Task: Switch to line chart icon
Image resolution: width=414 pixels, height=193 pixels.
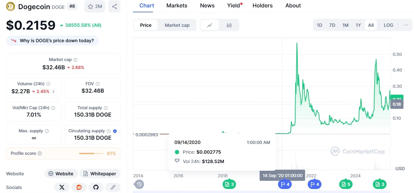Action: click(x=210, y=25)
